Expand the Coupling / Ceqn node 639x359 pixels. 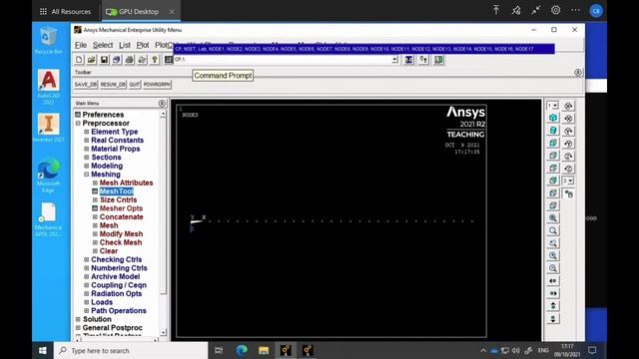tap(87, 285)
